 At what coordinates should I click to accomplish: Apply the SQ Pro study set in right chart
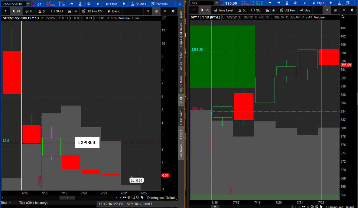[287, 10]
